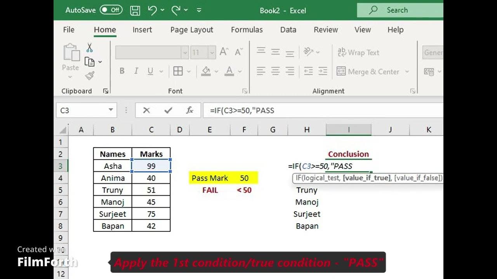Viewport: 497px width, 279px height.
Task: Expand the Name Box dropdown arrow
Action: tap(111, 110)
